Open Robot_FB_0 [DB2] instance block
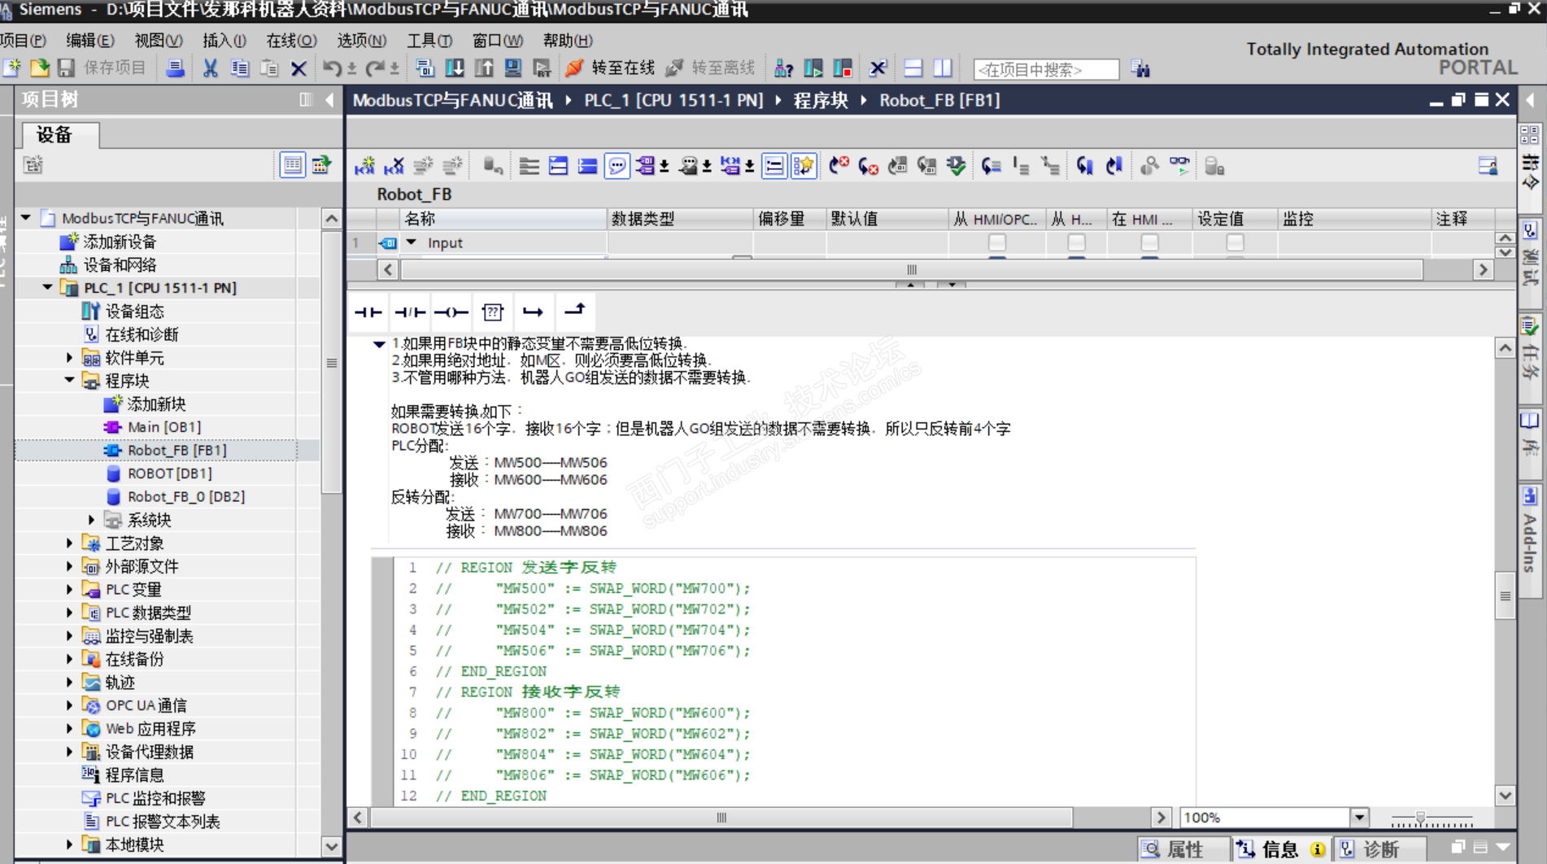Screen dimensions: 1547x864 [185, 496]
